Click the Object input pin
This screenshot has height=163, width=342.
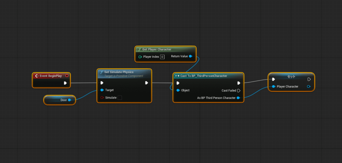point(178,90)
